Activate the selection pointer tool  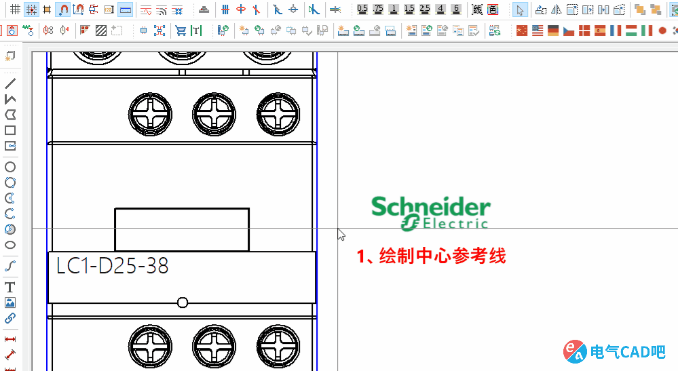pos(520,9)
